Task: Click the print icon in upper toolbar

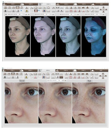Action: coord(87,8)
